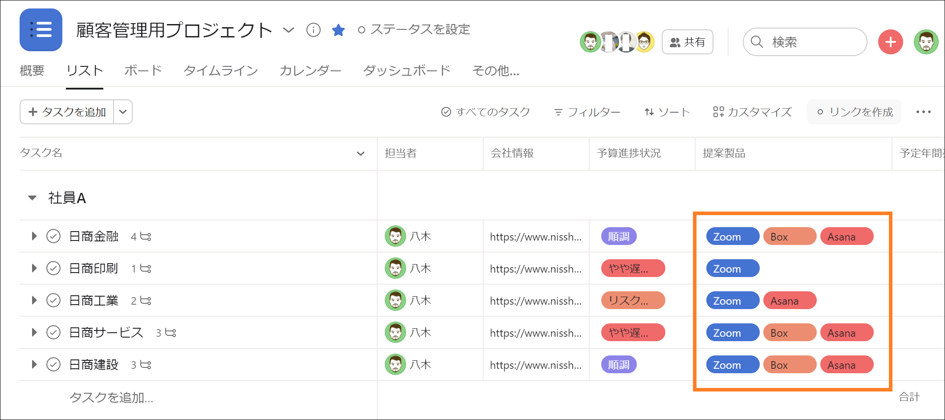Open the three-dot more options menu

point(924,112)
